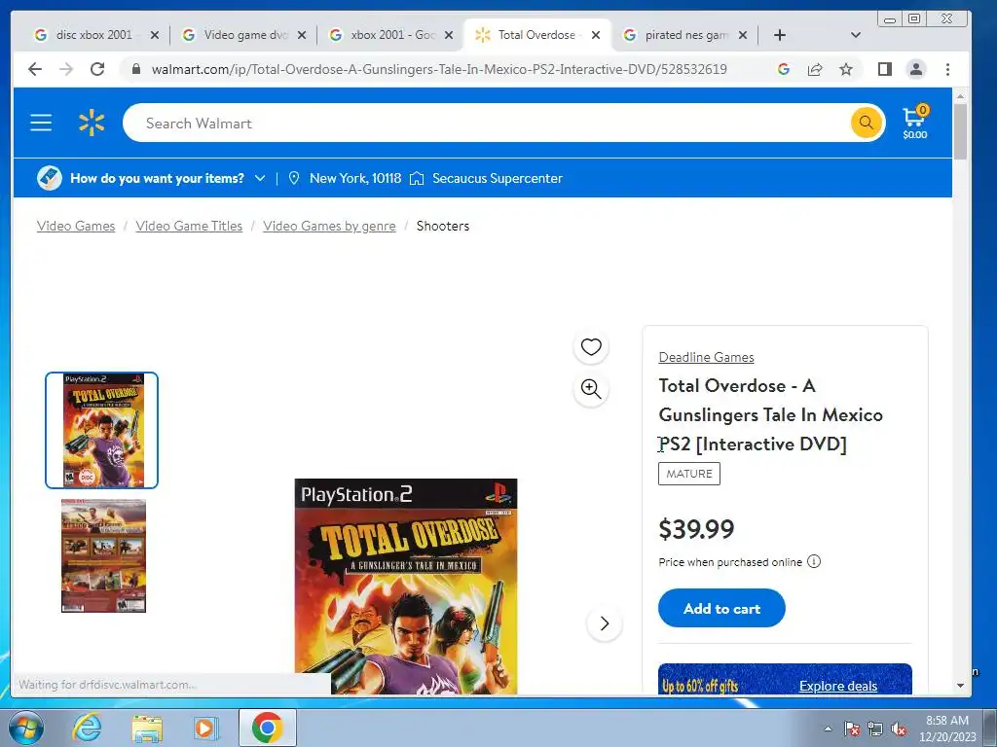Open the Walmart hamburger menu
The height and width of the screenshot is (747, 997).
click(x=41, y=123)
